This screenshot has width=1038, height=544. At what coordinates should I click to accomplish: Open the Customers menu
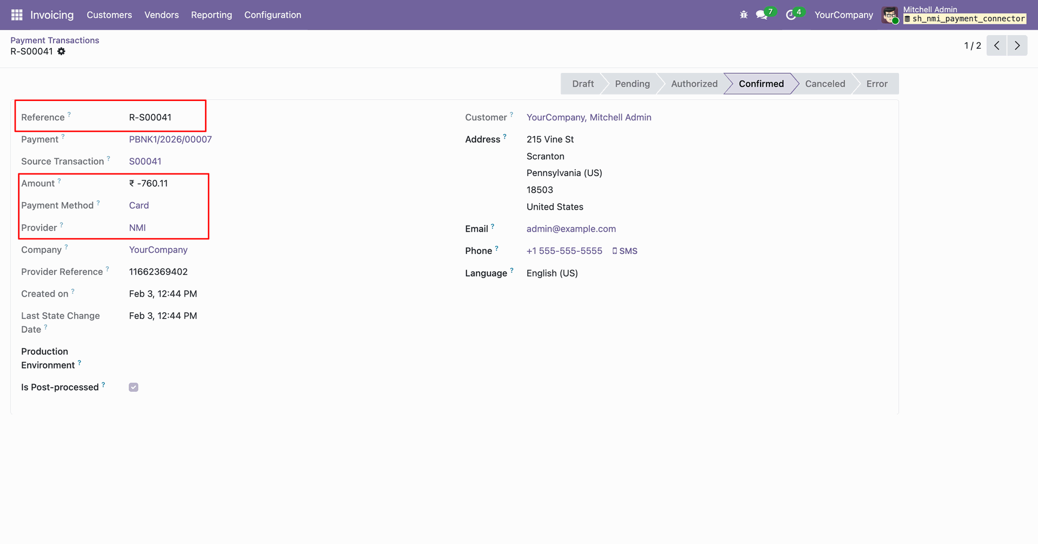pyautogui.click(x=109, y=15)
